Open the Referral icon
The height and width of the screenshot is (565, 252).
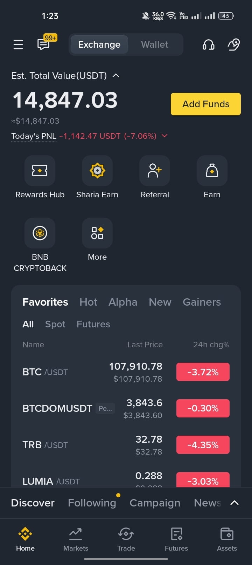155,171
